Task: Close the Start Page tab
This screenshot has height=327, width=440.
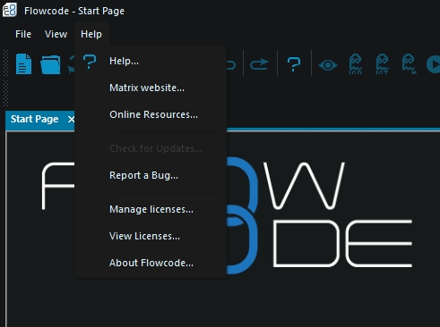Action: tap(71, 120)
